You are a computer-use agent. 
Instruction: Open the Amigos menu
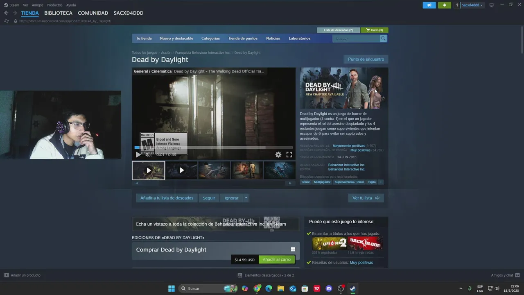(x=38, y=5)
